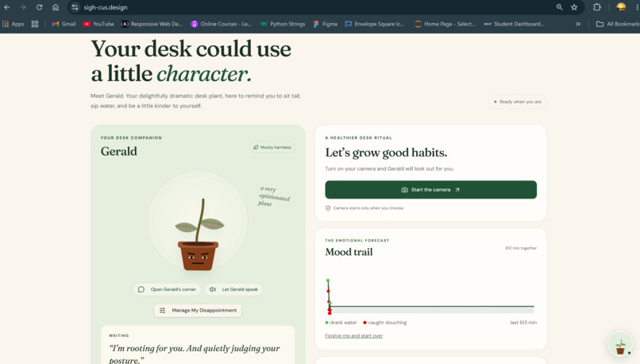Open the Online Courses bookmark
Viewport: 640px width, 364px height.
[x=222, y=24]
